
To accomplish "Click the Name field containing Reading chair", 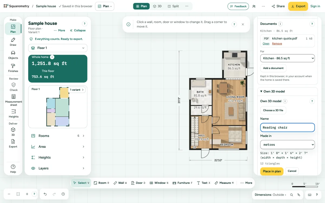I will 287,127.
